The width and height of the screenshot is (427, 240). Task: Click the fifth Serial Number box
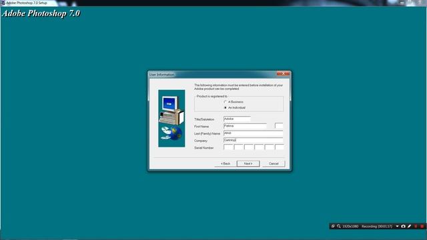point(270,147)
